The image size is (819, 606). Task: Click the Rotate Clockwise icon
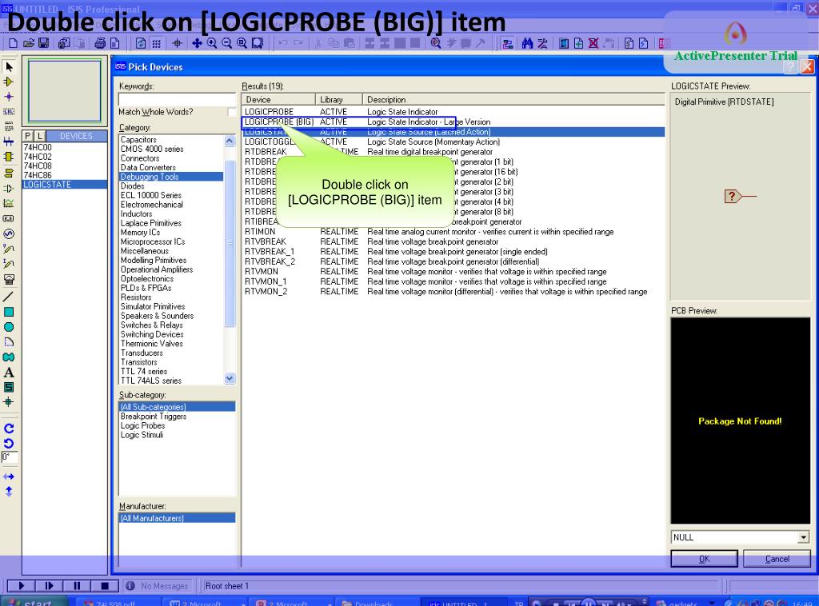(9, 429)
